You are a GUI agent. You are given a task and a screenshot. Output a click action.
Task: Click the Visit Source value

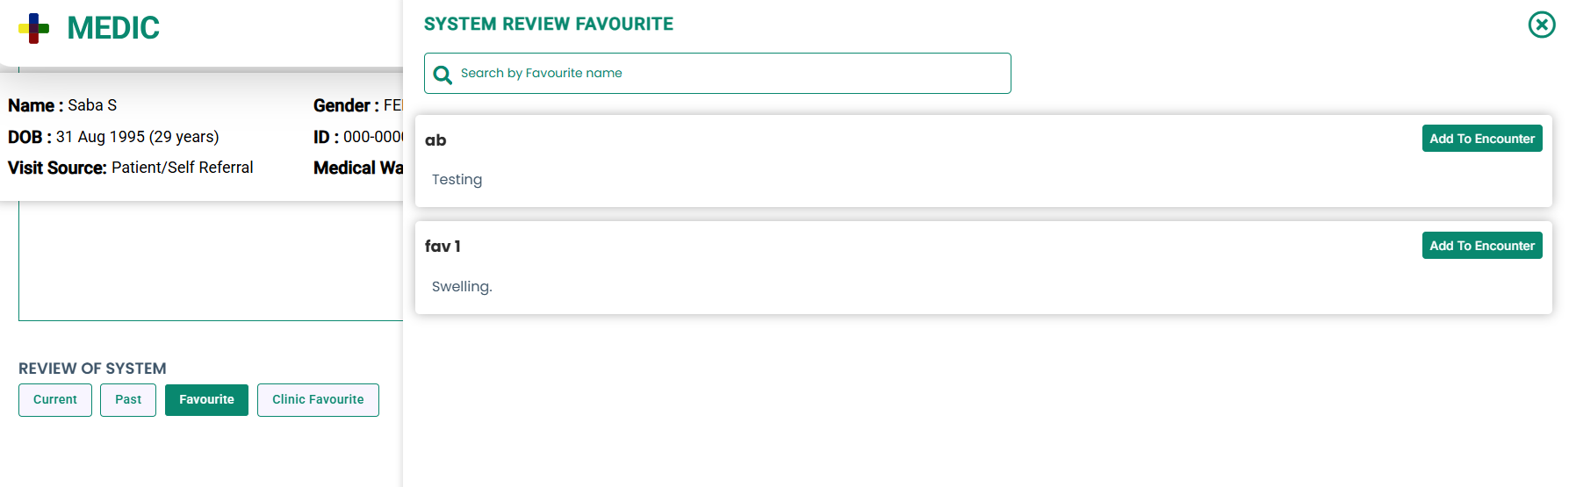(182, 168)
